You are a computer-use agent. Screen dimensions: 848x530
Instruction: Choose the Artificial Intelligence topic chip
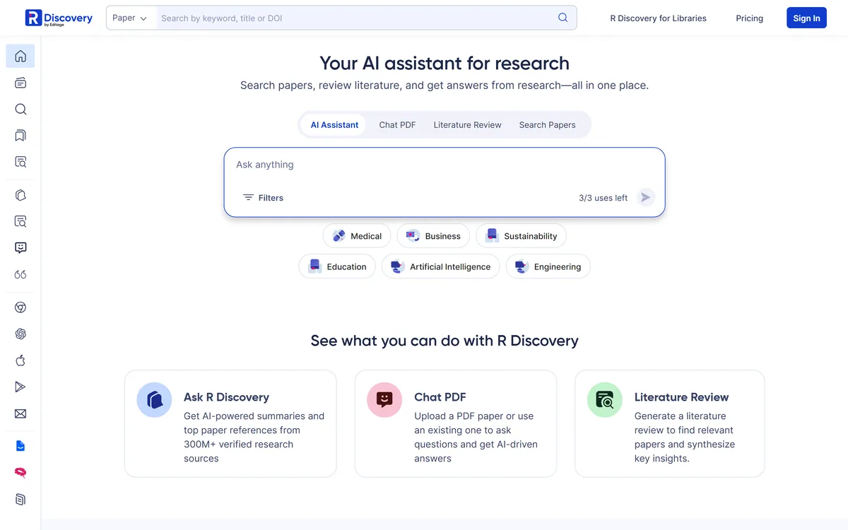click(x=441, y=266)
